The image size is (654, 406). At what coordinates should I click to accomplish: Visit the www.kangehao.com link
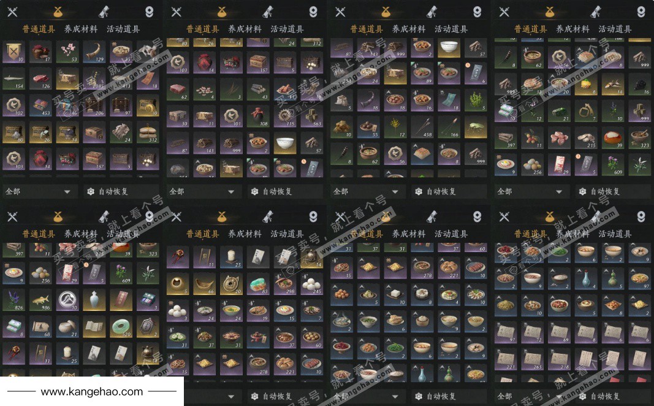92,392
